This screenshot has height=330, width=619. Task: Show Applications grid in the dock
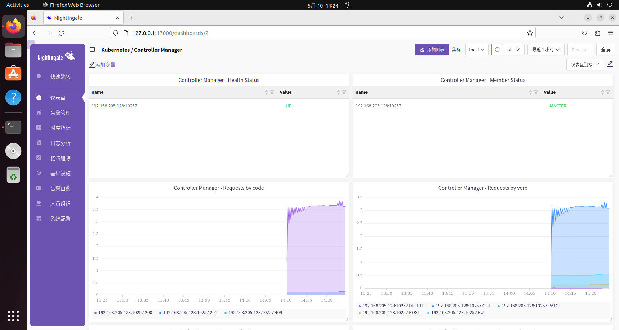point(13,316)
